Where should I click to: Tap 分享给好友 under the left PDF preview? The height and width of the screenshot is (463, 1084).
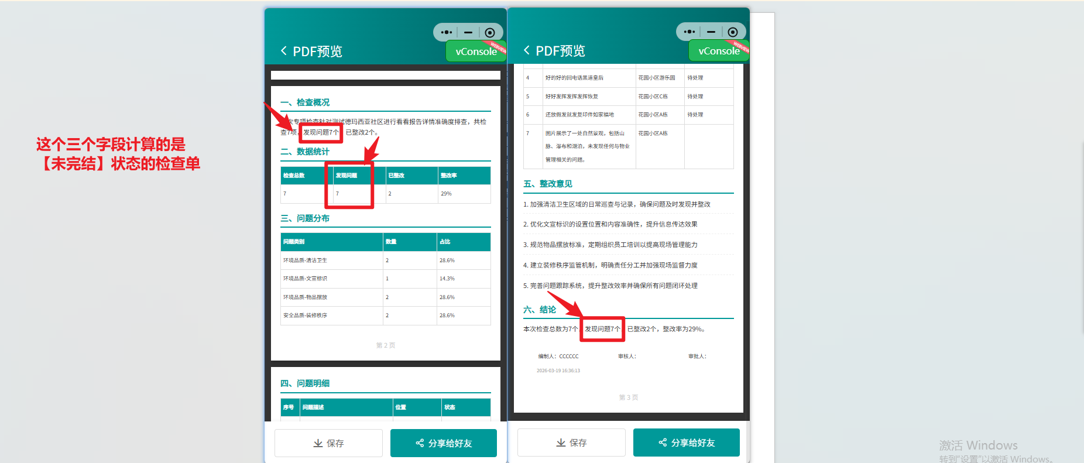tap(444, 443)
